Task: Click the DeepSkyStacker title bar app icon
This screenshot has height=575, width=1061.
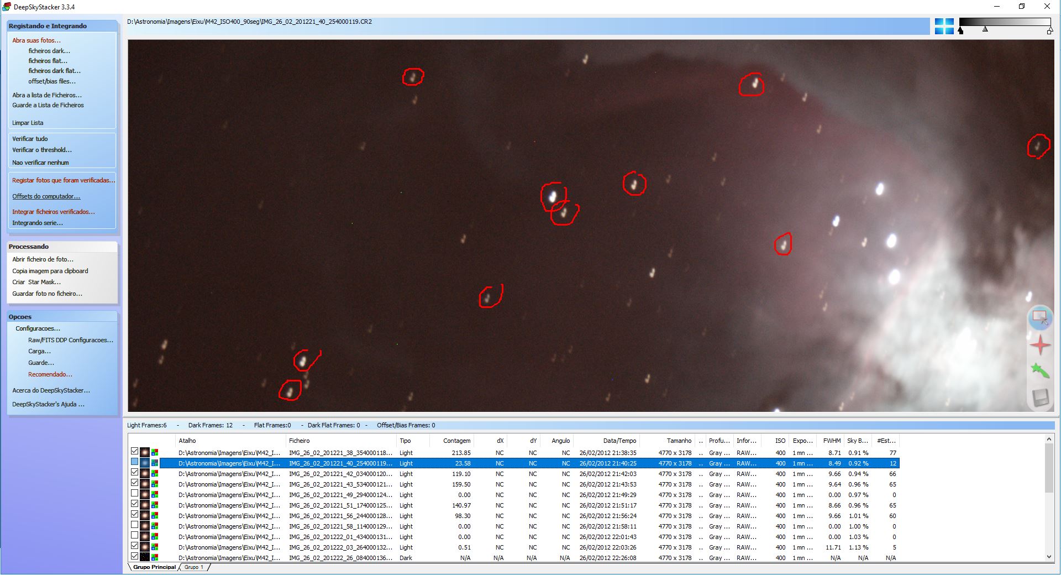Action: (7, 7)
